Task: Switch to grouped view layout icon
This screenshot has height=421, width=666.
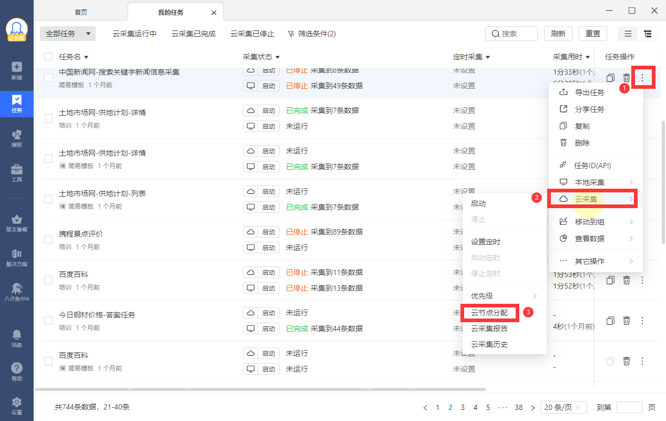Action: click(x=647, y=34)
